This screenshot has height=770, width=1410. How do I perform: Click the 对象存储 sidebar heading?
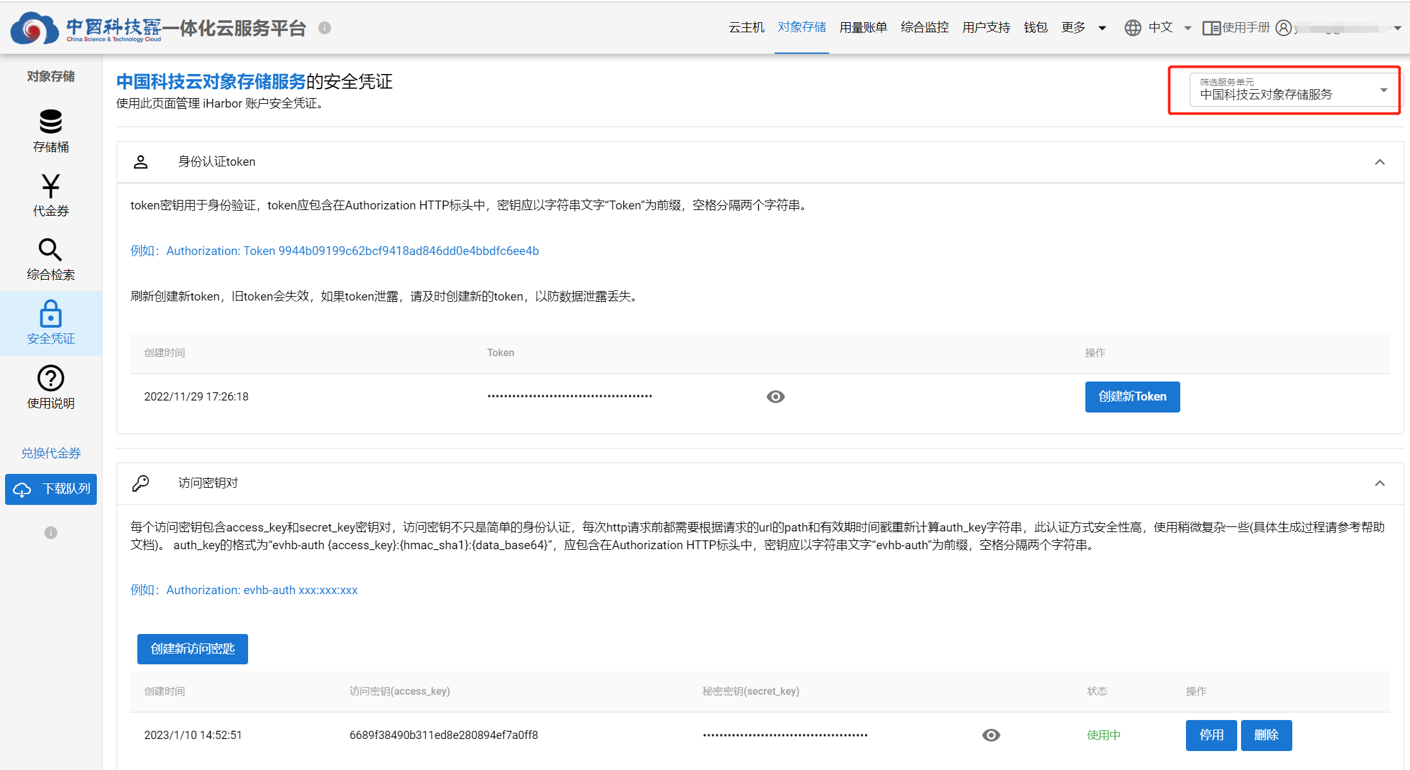tap(51, 77)
